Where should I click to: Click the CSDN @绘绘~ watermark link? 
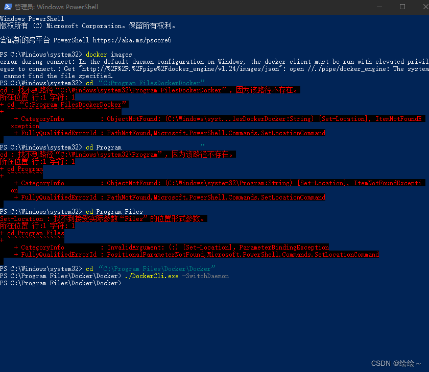click(x=396, y=363)
